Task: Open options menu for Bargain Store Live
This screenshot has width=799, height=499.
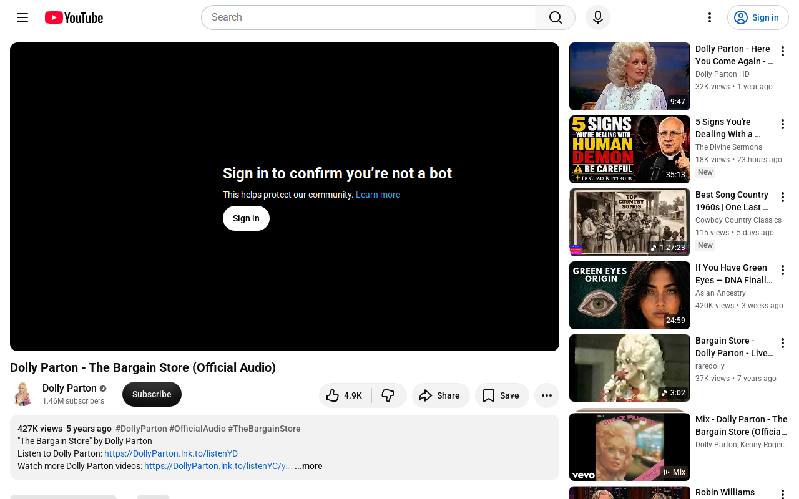Action: click(x=783, y=343)
